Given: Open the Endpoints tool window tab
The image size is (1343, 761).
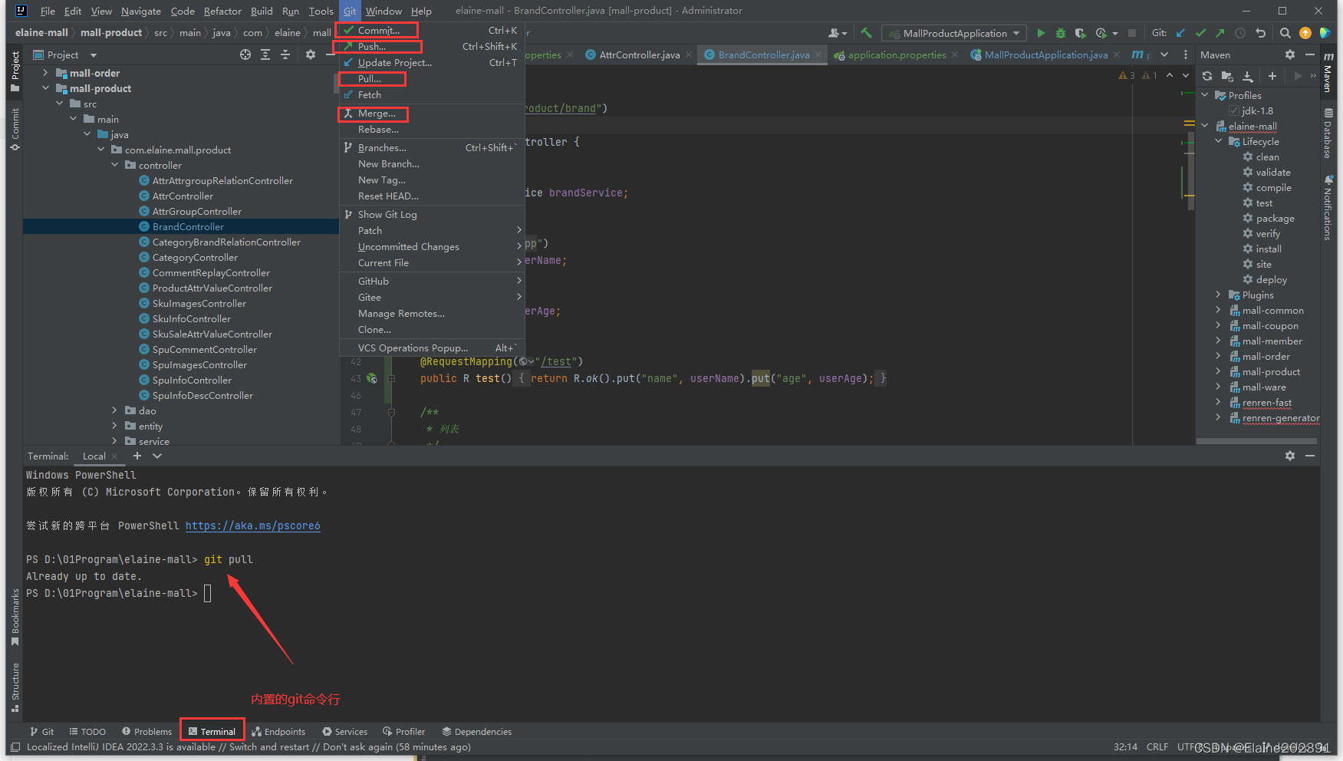Looking at the screenshot, I should click(x=278, y=731).
